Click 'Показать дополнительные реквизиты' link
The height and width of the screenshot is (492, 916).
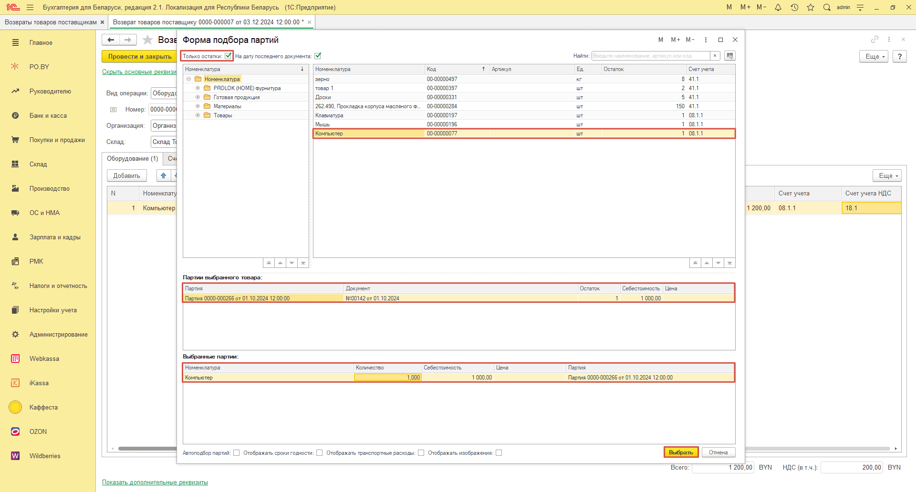(155, 482)
